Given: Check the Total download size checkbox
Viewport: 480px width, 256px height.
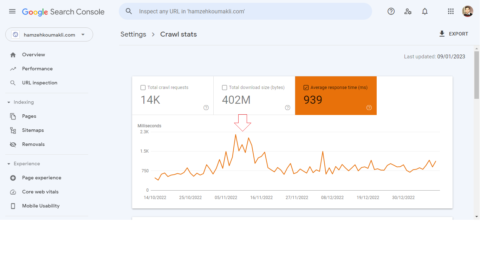Looking at the screenshot, I should 225,88.
